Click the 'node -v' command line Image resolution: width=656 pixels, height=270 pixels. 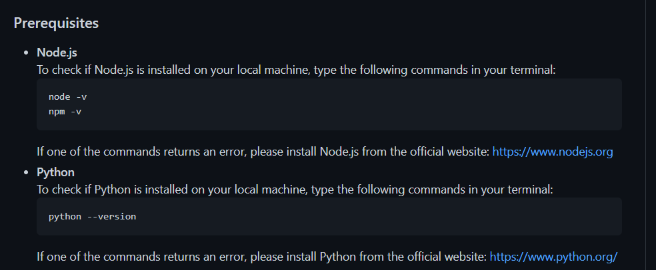tap(68, 97)
